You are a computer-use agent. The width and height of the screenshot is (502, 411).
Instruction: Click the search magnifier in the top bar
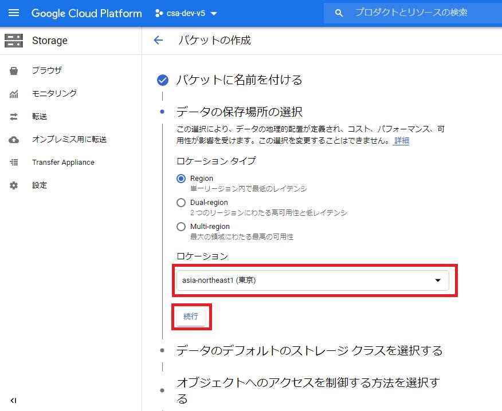tap(338, 12)
